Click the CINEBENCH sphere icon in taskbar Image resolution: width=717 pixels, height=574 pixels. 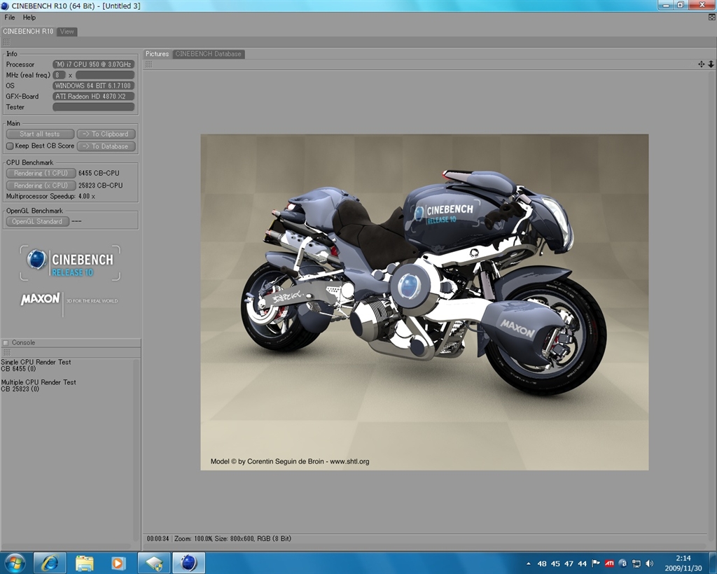(189, 563)
